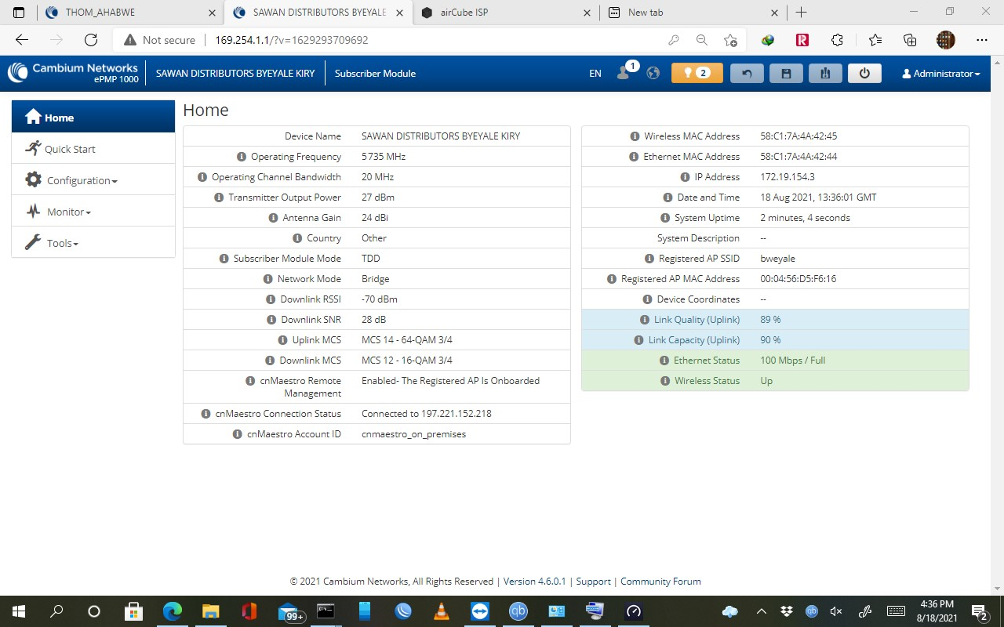
Task: Open the Administrator account dropdown
Action: pos(941,73)
